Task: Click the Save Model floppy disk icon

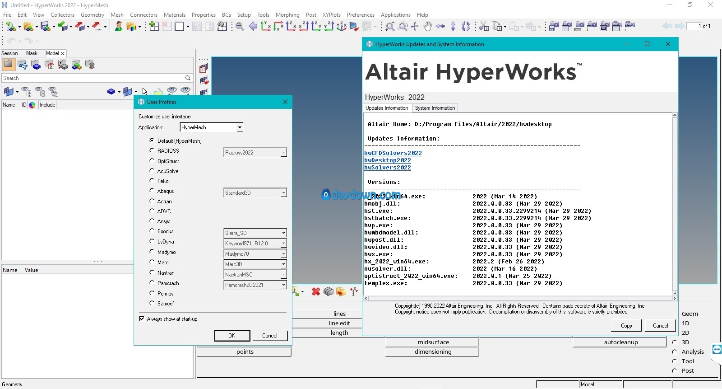Action: coord(45,27)
